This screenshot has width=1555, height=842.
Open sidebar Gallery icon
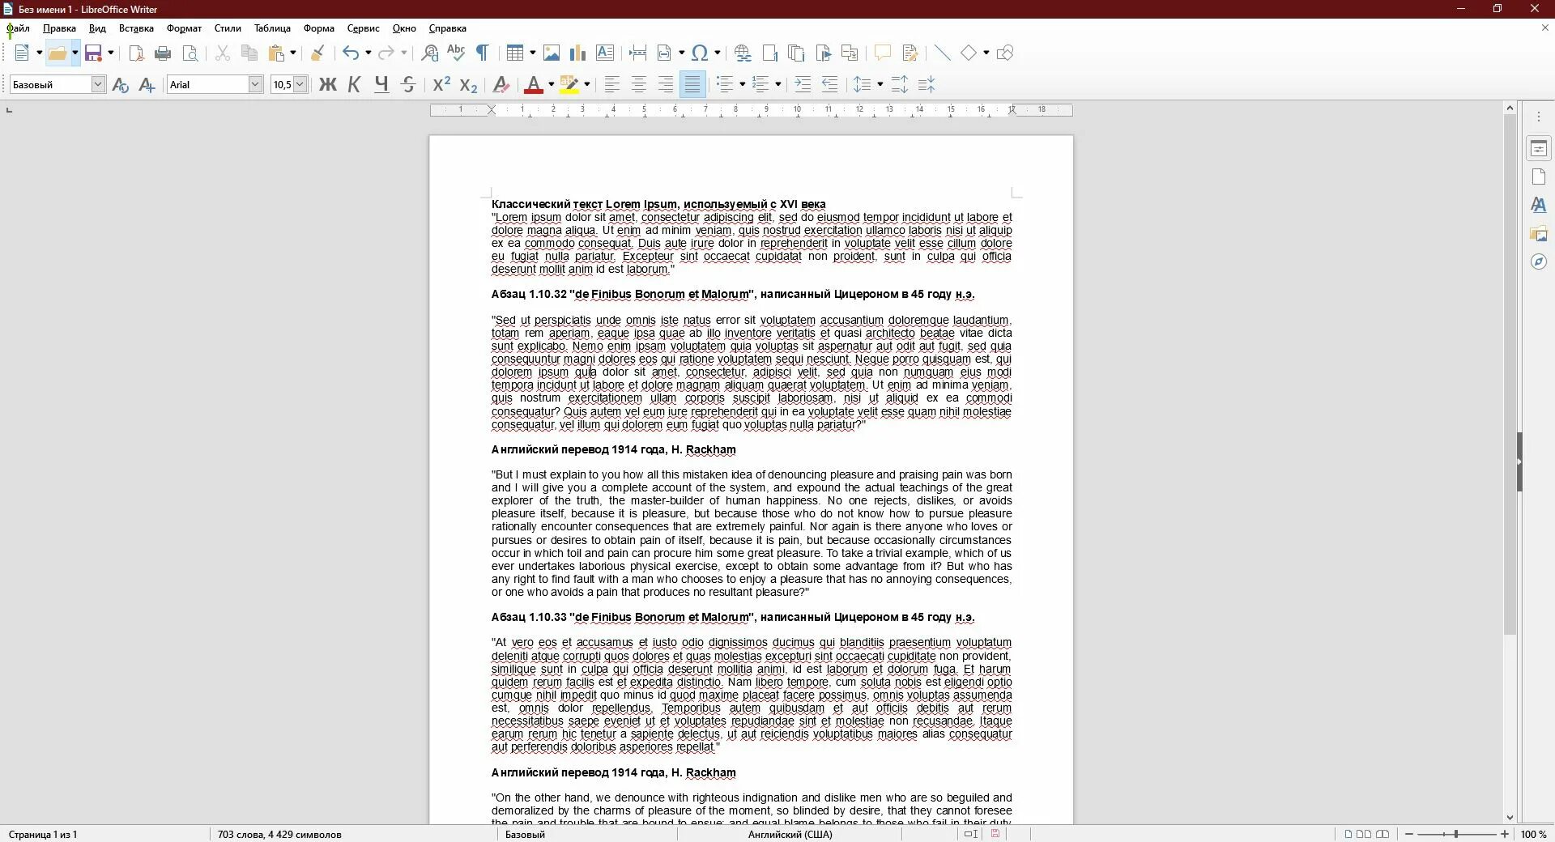(1539, 233)
